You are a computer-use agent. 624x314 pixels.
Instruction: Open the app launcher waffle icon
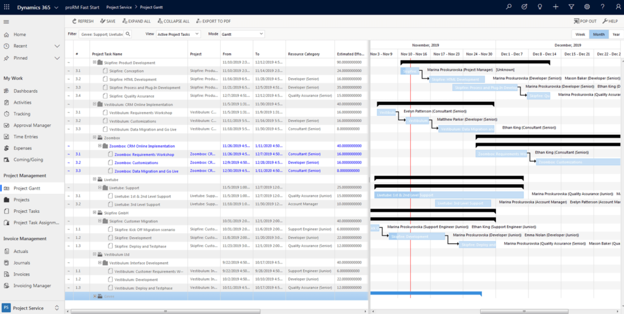7,7
